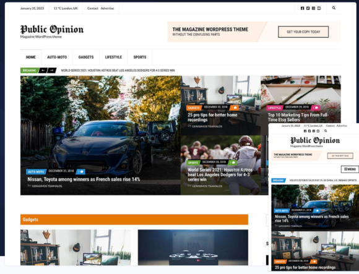359x274 pixels.
Task: Open comments bubble on Top 10 Marketing Tips card
Action: (316, 108)
